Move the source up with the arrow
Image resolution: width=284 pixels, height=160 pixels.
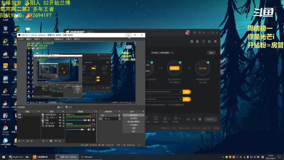coord(56,141)
